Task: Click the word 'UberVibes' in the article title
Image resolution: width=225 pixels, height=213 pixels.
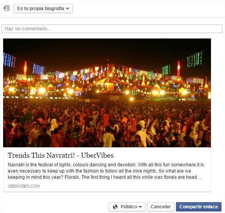Action: pyautogui.click(x=97, y=155)
